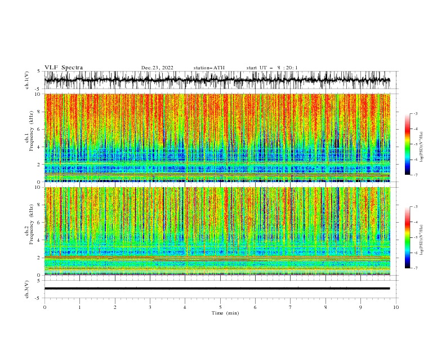The width and height of the screenshot is (446, 345).
Task: Click the ch.1 'Frequency (kHz)' axis label
Action: coord(32,131)
